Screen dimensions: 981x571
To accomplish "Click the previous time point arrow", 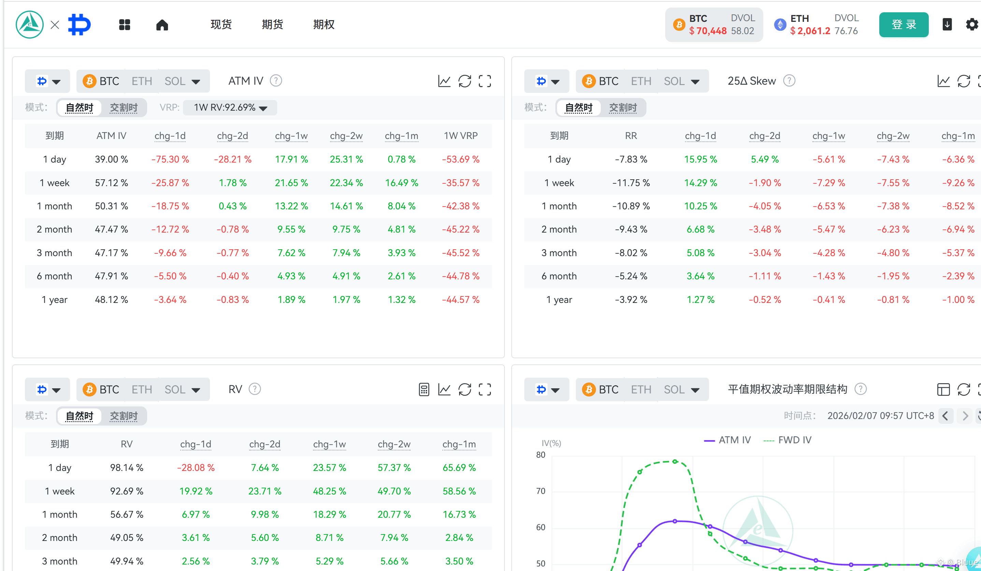I will tap(946, 416).
